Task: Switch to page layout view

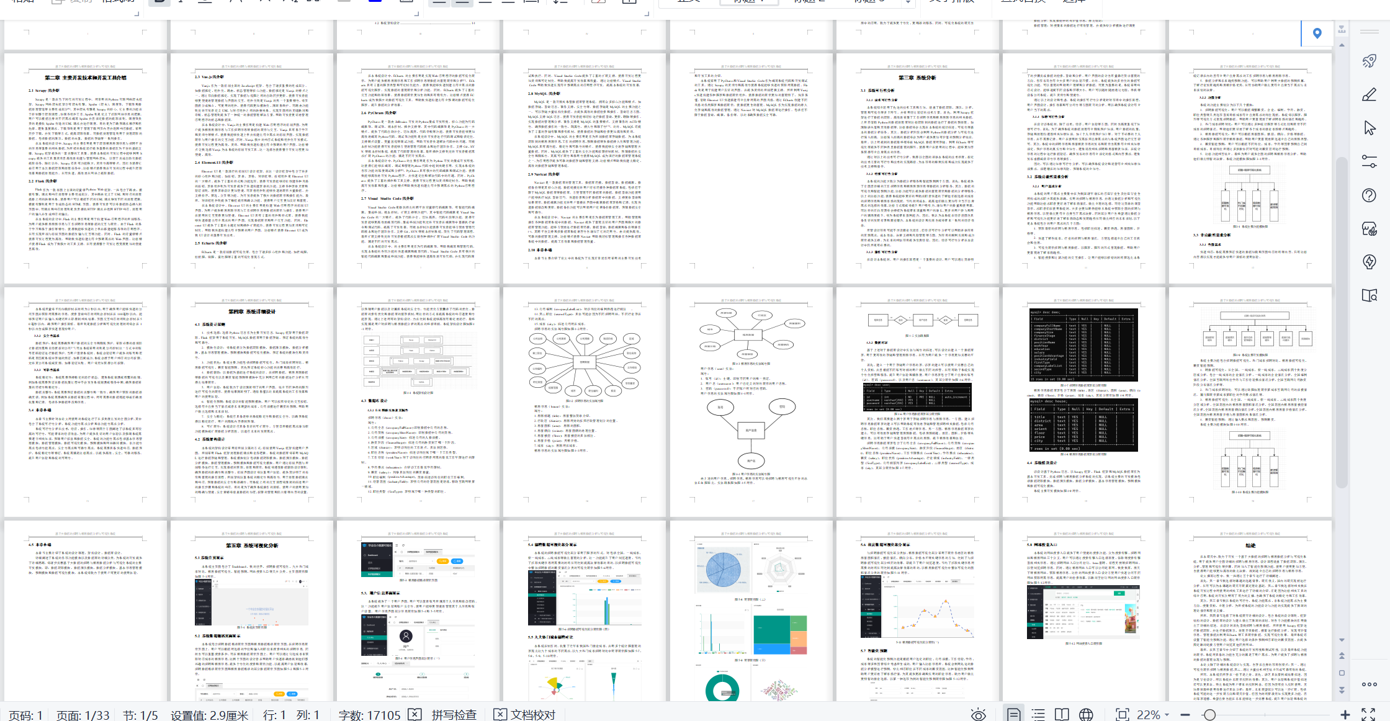Action: coord(1014,714)
